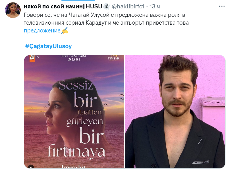The width and height of the screenshot is (230, 172).
Task: Open the tweet's 13 ч timestamp
Action: point(155,6)
